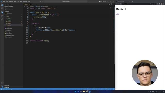Toggle the secondary sidebar layout icon
Image resolution: width=165 pixels, height=93 pixels.
103,1
